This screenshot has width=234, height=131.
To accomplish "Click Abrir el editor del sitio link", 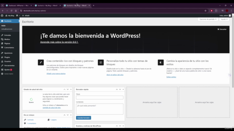I will click(115, 75).
